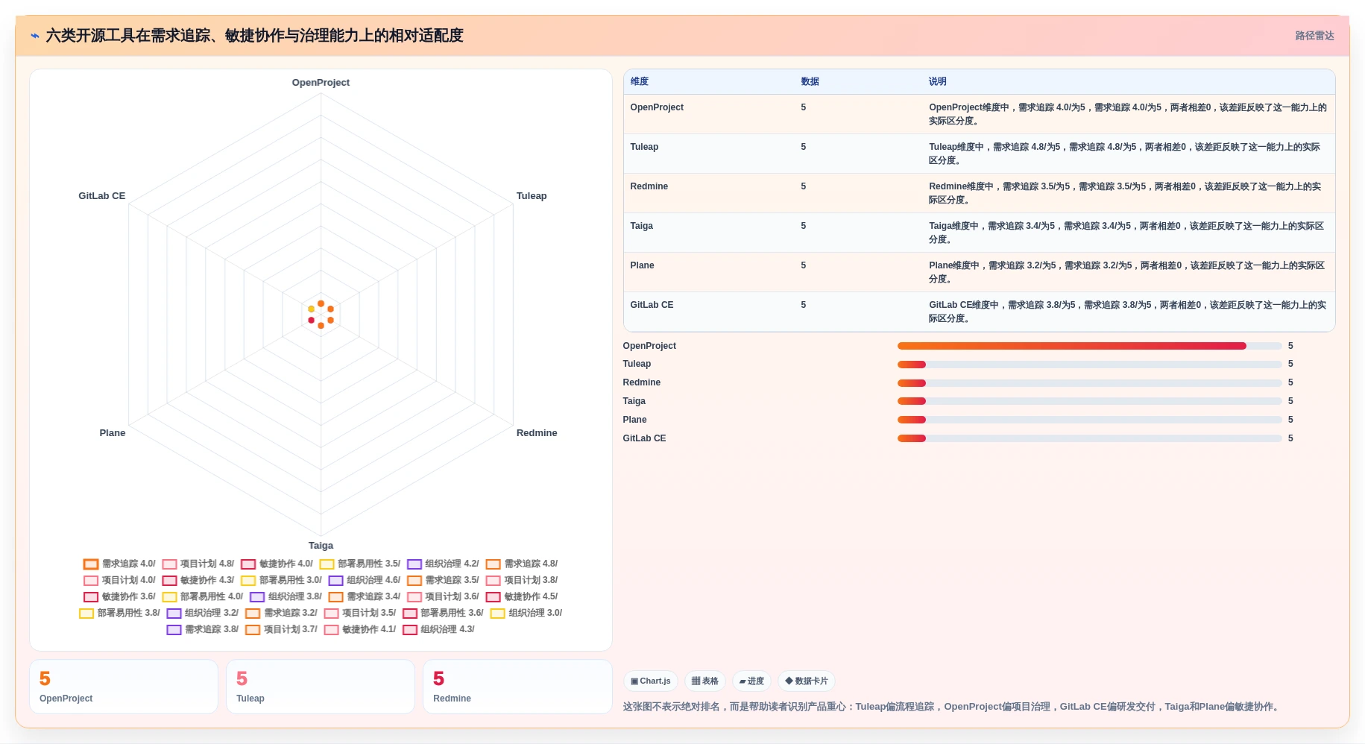Select the Plane row in the table
The height and width of the screenshot is (744, 1365).
point(979,272)
